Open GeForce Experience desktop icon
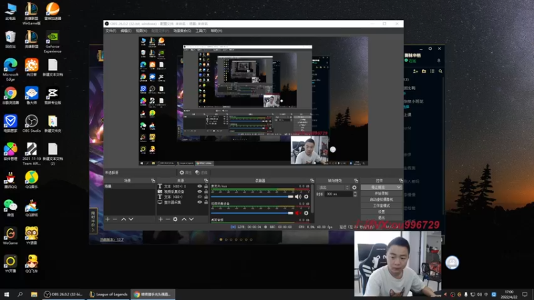Viewport: 534px width, 300px height. [x=53, y=42]
